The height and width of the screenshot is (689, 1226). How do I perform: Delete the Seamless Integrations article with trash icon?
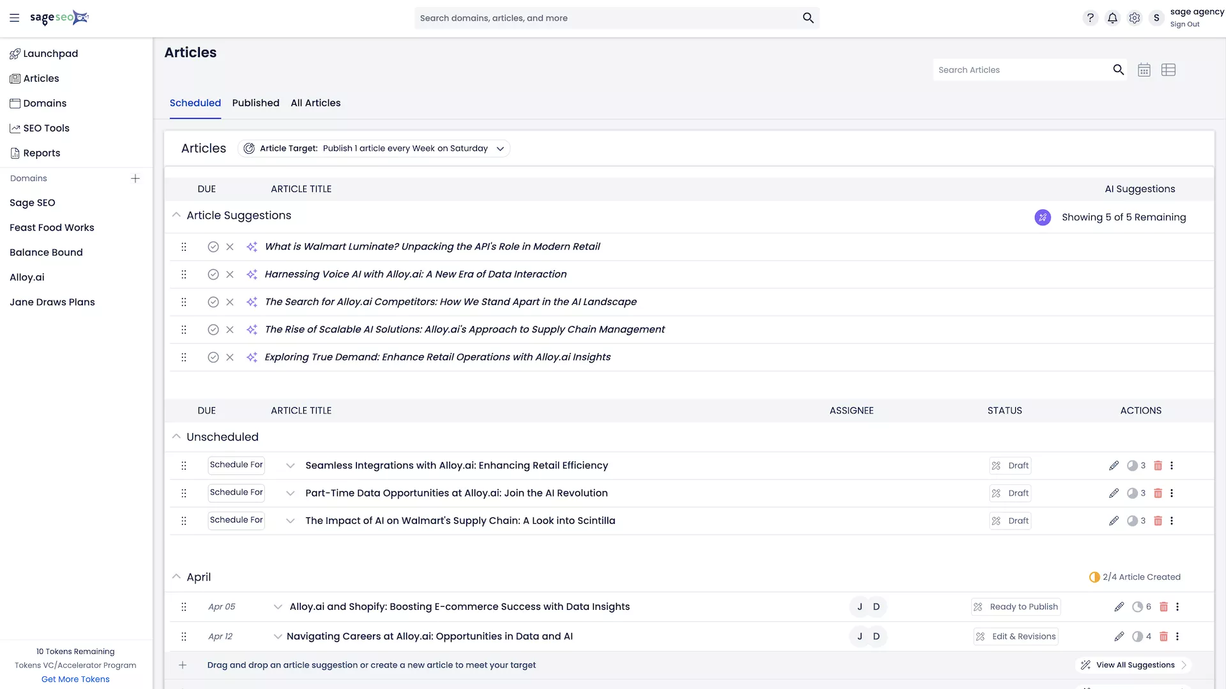pyautogui.click(x=1158, y=466)
